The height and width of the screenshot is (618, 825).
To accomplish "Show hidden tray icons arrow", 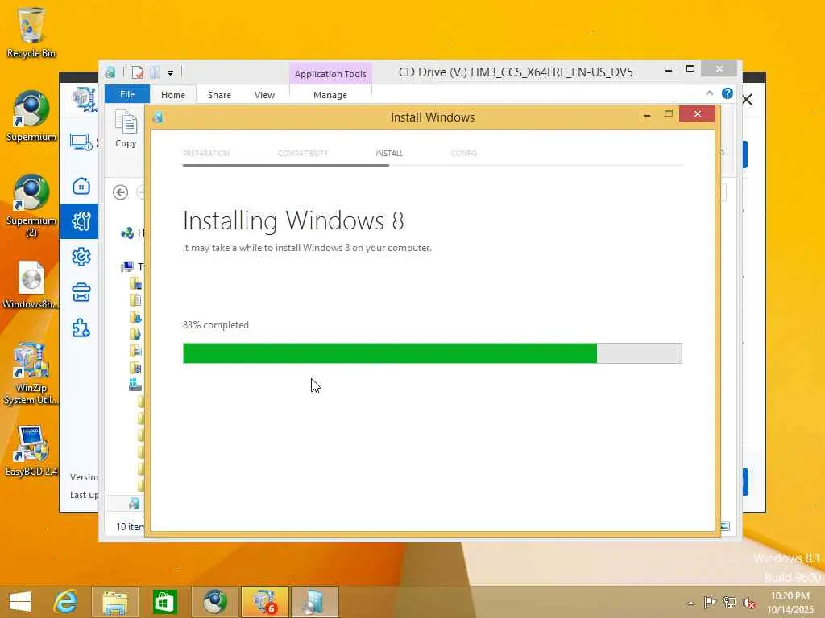I will coord(690,604).
